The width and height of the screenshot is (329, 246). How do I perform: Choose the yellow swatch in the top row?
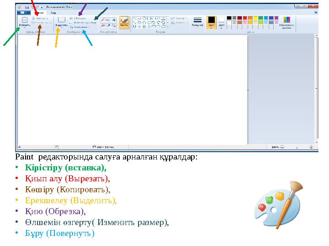(x=255, y=18)
